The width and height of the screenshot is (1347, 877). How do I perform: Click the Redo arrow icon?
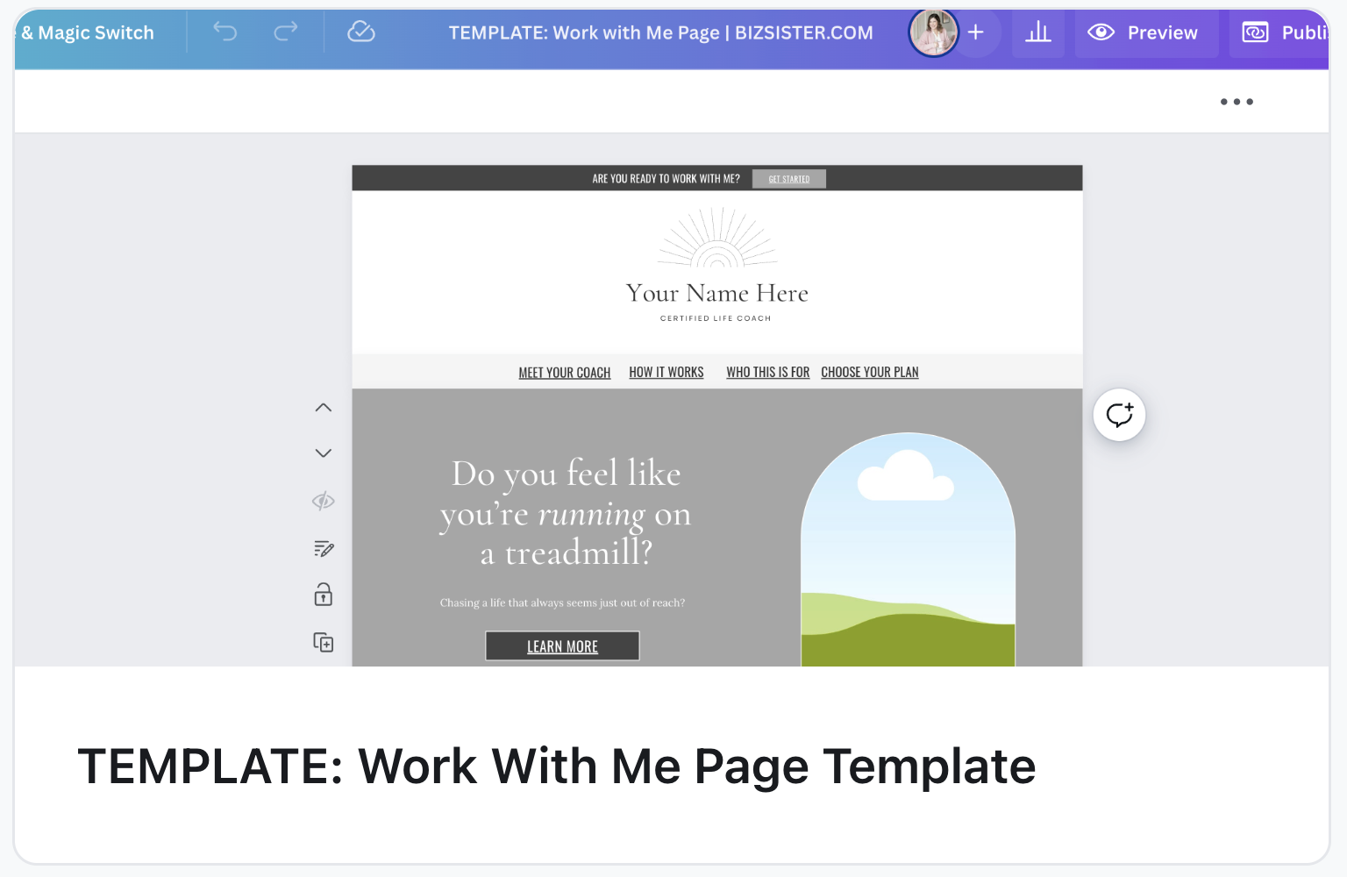(286, 32)
